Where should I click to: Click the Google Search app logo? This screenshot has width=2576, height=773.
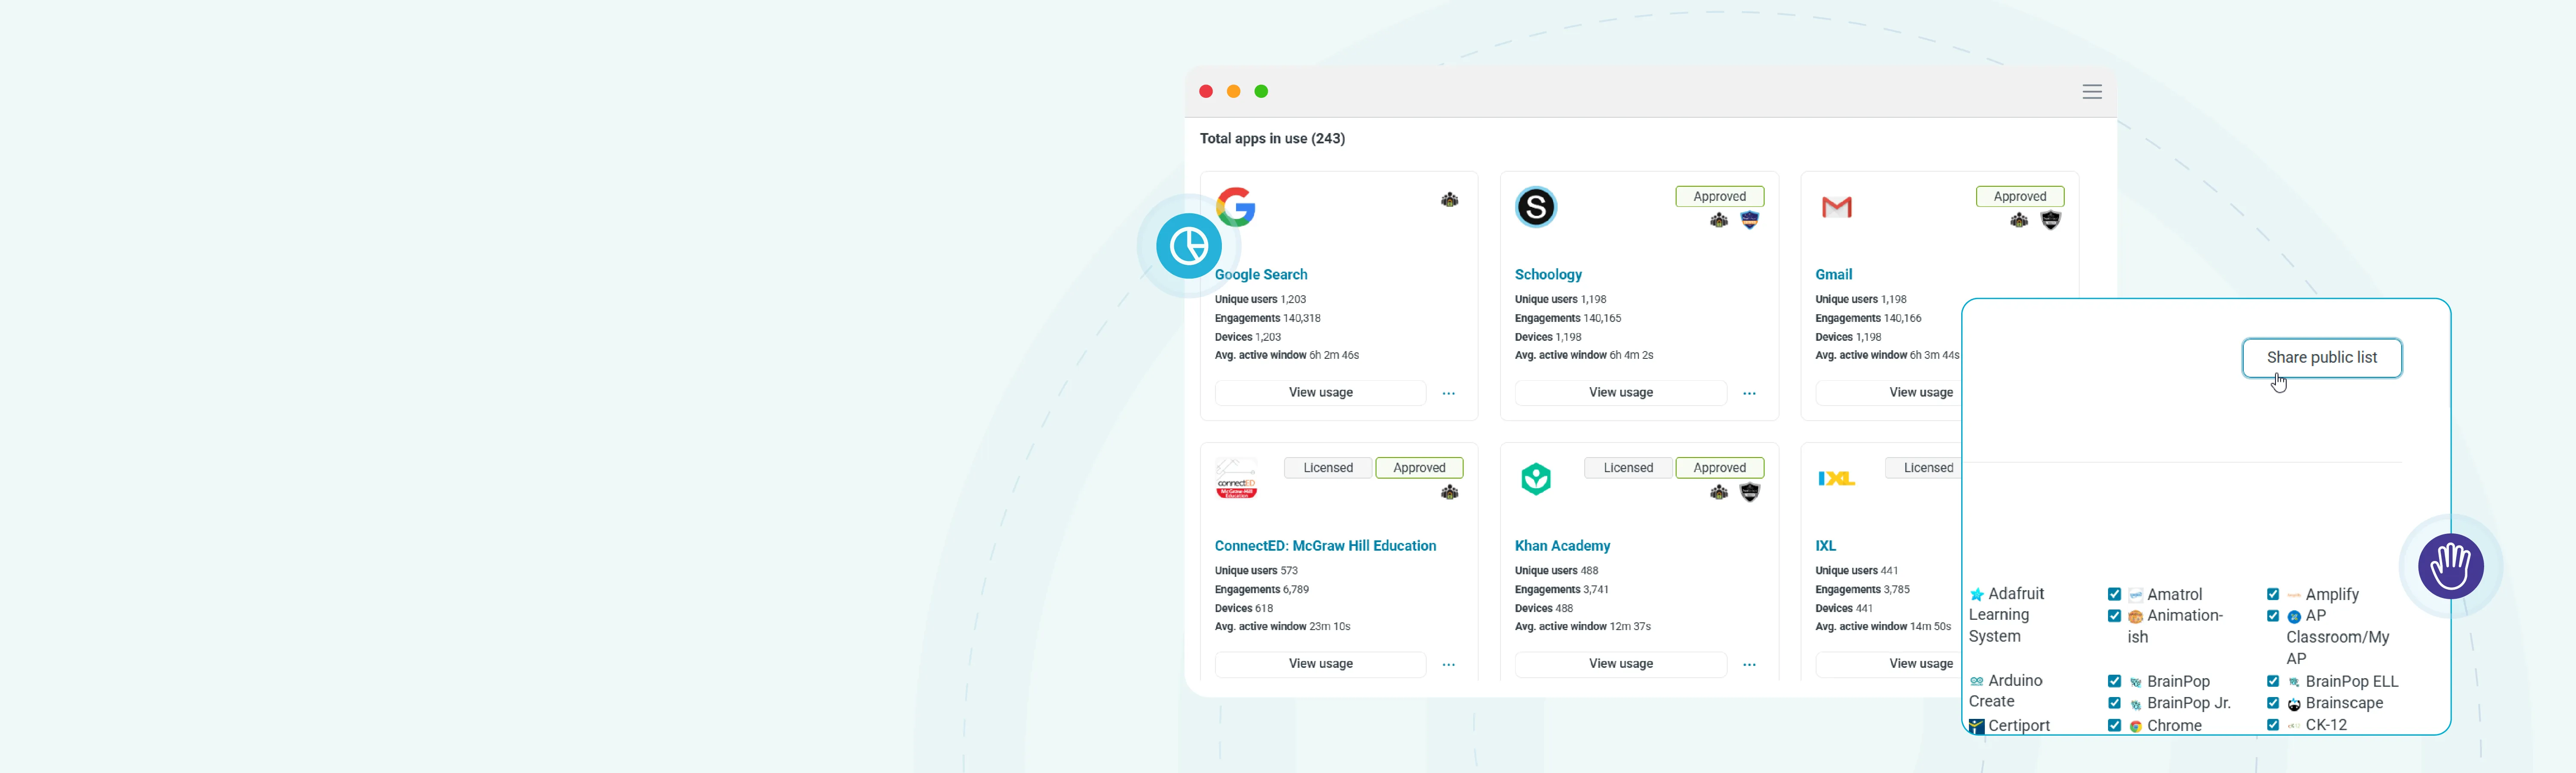coord(1236,207)
